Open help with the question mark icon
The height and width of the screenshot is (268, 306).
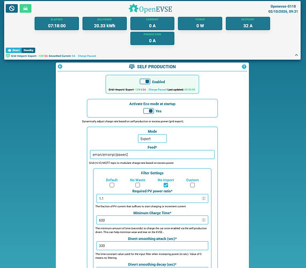[x=244, y=67]
